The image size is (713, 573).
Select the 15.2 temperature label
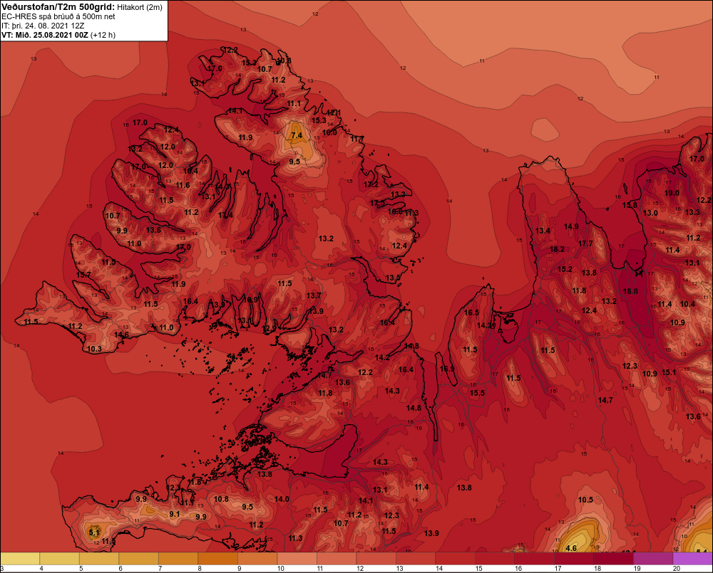[565, 269]
